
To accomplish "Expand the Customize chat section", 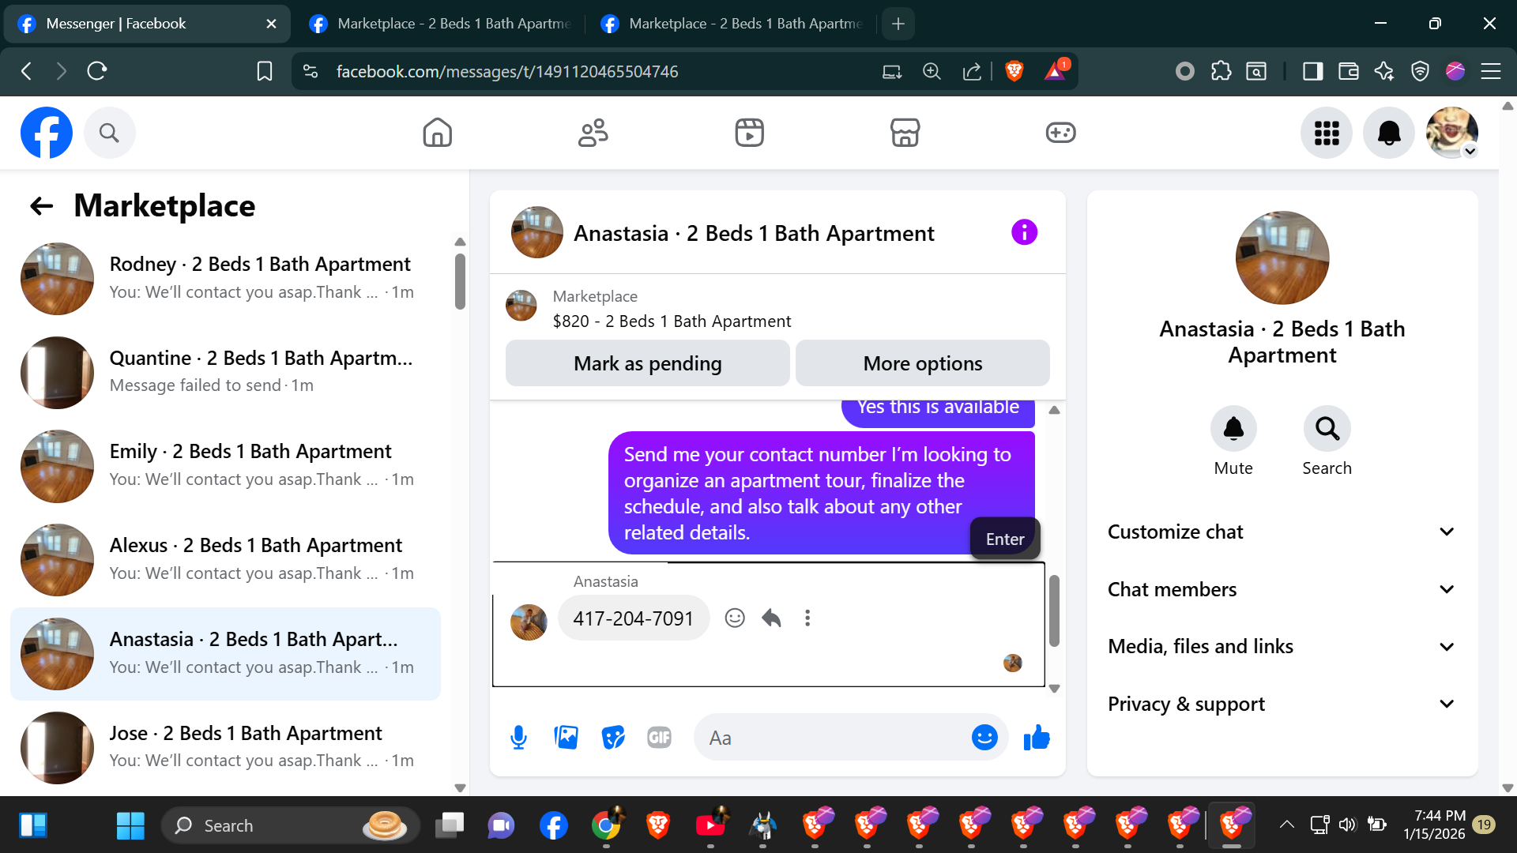I will click(1282, 532).
